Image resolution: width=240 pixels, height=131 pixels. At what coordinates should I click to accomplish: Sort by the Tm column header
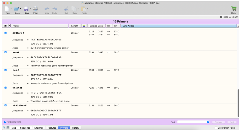tap(116, 26)
